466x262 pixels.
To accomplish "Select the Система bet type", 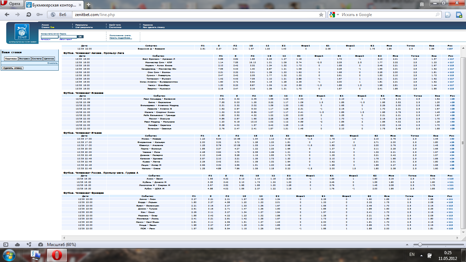I will pyautogui.click(x=37, y=59).
